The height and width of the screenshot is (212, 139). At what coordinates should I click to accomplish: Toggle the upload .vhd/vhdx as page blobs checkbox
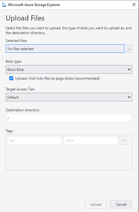(11, 78)
